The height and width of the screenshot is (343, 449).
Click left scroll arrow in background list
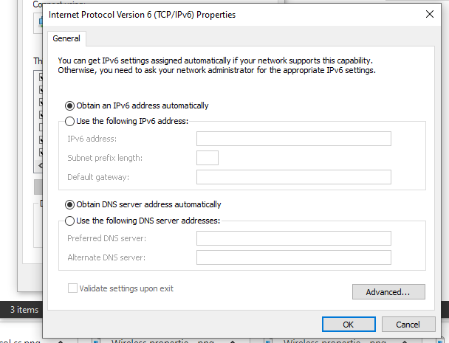pyautogui.click(x=39, y=164)
